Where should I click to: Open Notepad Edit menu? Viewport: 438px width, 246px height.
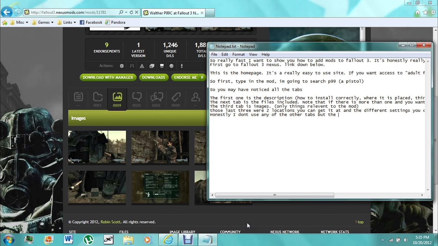(224, 54)
